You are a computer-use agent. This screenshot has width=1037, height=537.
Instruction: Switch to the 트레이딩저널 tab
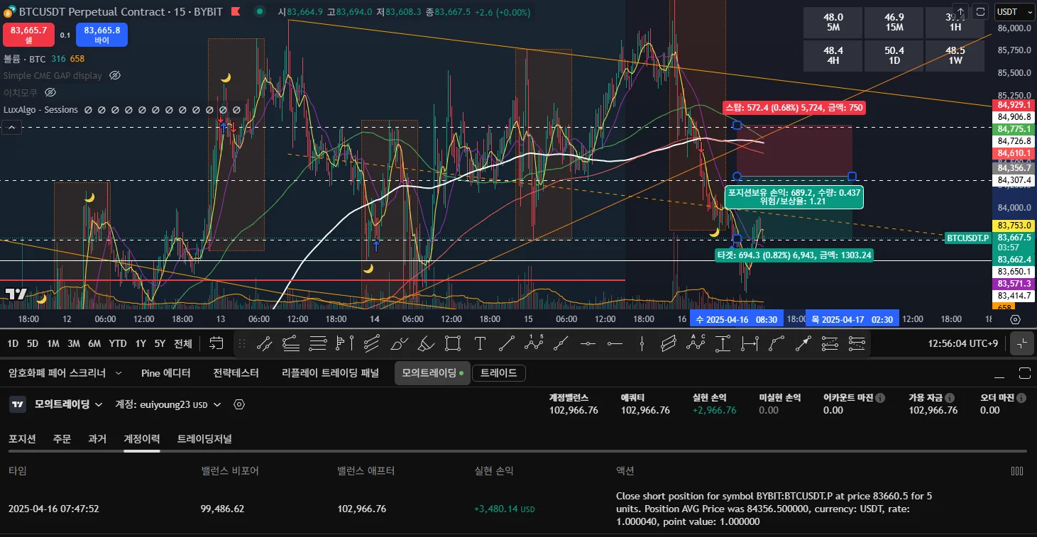pos(204,439)
